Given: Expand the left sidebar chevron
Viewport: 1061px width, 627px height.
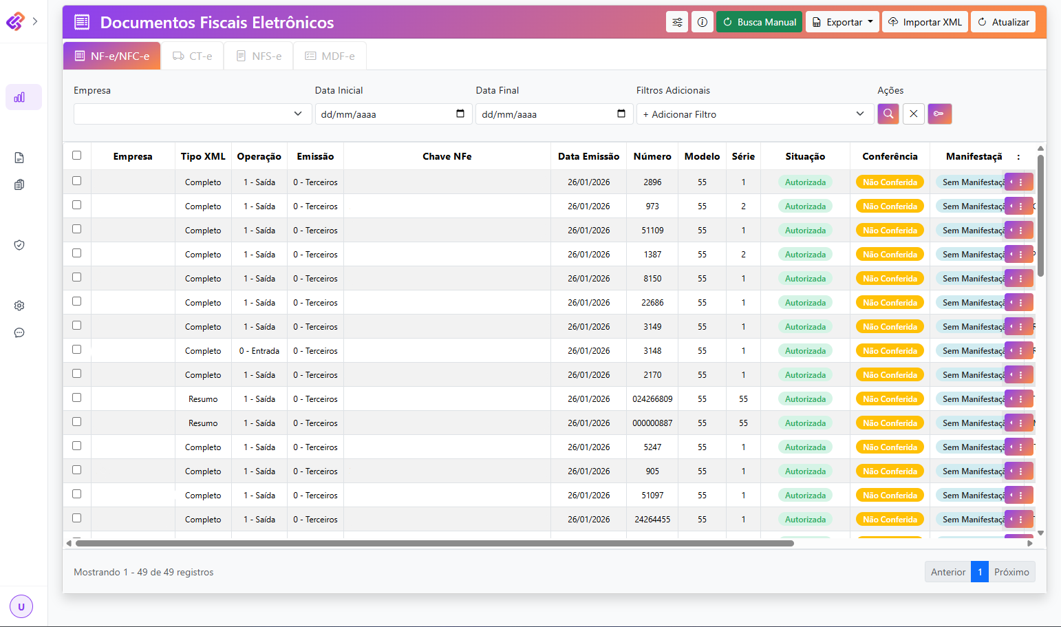Looking at the screenshot, I should (x=35, y=21).
